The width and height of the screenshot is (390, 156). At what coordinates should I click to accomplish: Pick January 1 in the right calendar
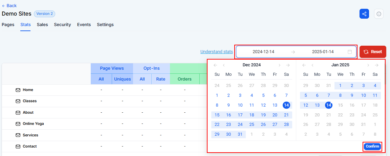pyautogui.click(x=340, y=86)
